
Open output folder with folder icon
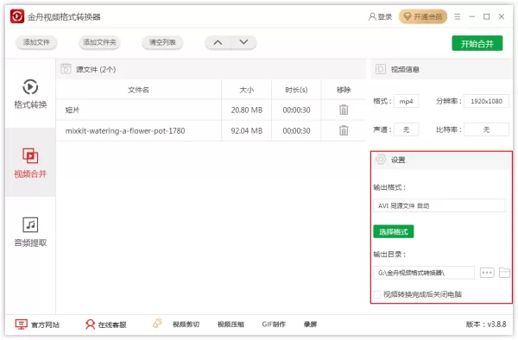click(x=504, y=273)
